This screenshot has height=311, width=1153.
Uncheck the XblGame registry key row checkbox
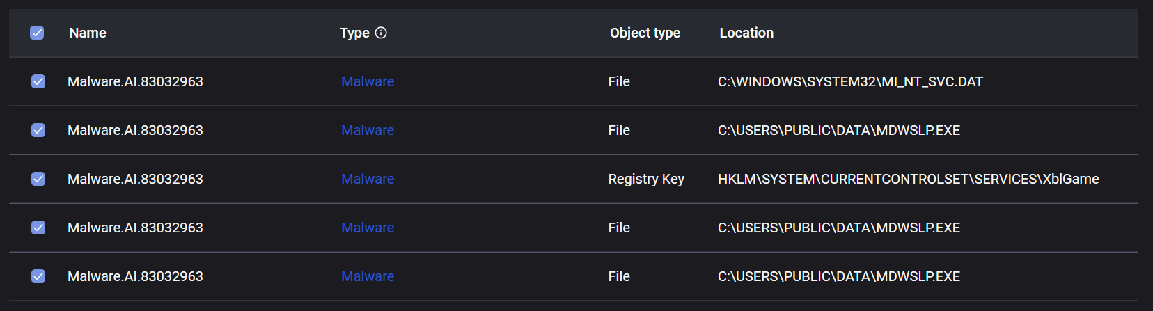point(38,179)
